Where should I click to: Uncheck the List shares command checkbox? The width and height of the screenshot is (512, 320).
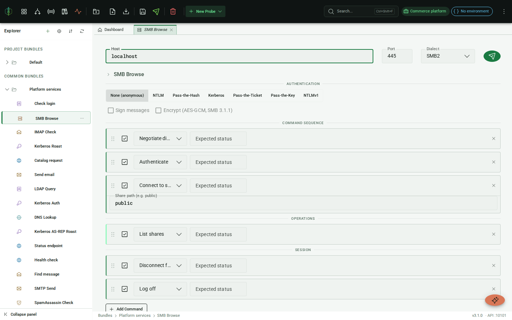tap(125, 234)
